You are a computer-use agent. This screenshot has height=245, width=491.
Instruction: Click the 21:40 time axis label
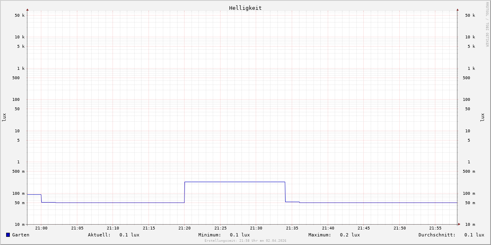[328, 228]
